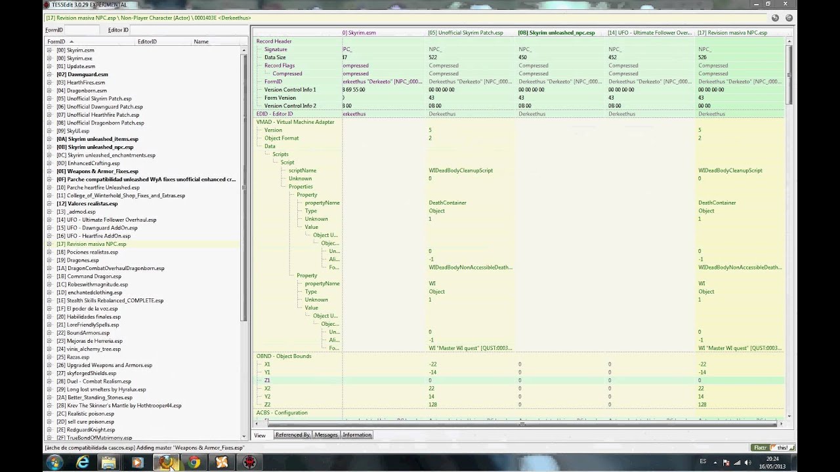
Task: Open the orange pinwheel taskbar app
Action: click(x=222, y=462)
